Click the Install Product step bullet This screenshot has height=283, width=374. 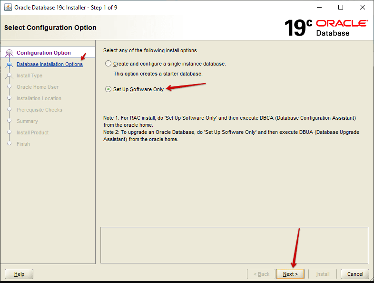point(10,132)
